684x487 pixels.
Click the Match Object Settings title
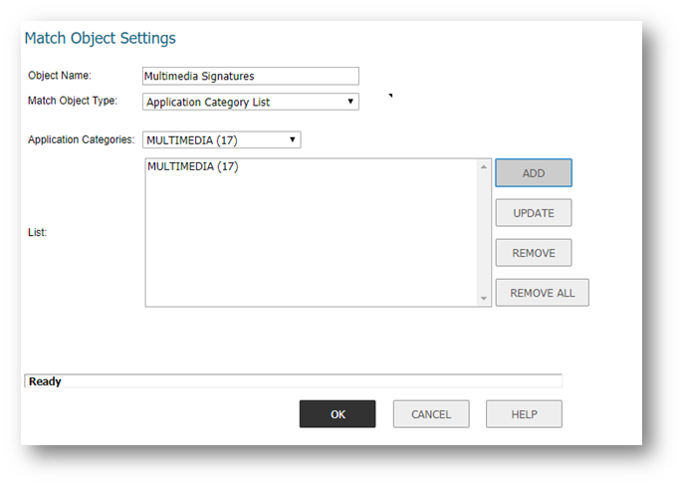click(100, 39)
